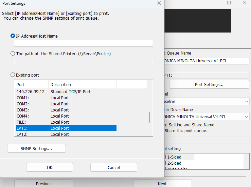Click the IP Address/Host Name text field
251x187 pixels.
tap(83, 43)
